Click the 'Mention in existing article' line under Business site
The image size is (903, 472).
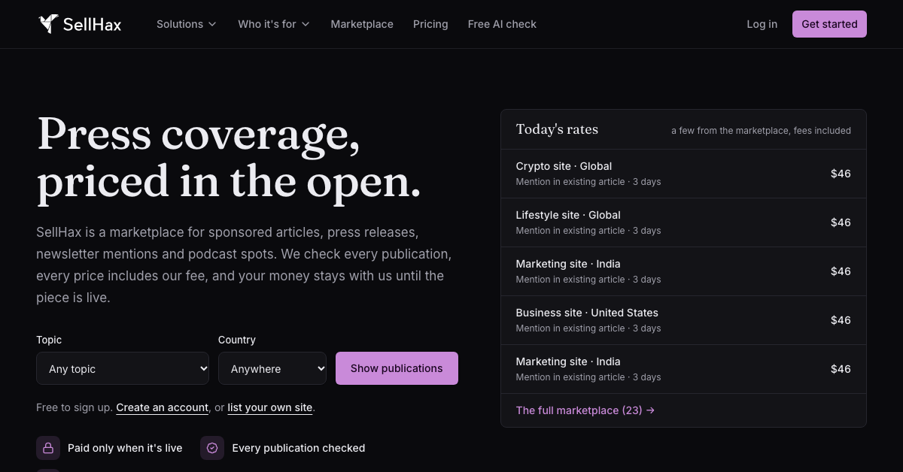[x=588, y=328]
